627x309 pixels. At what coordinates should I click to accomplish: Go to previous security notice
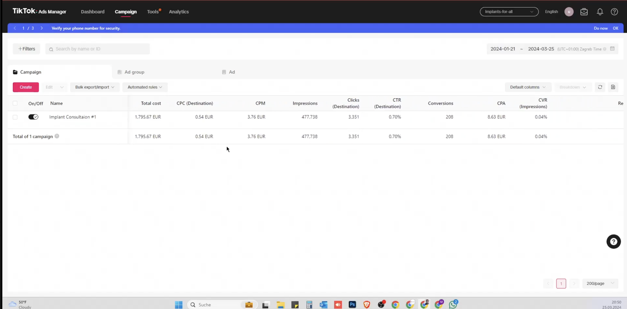coord(15,28)
